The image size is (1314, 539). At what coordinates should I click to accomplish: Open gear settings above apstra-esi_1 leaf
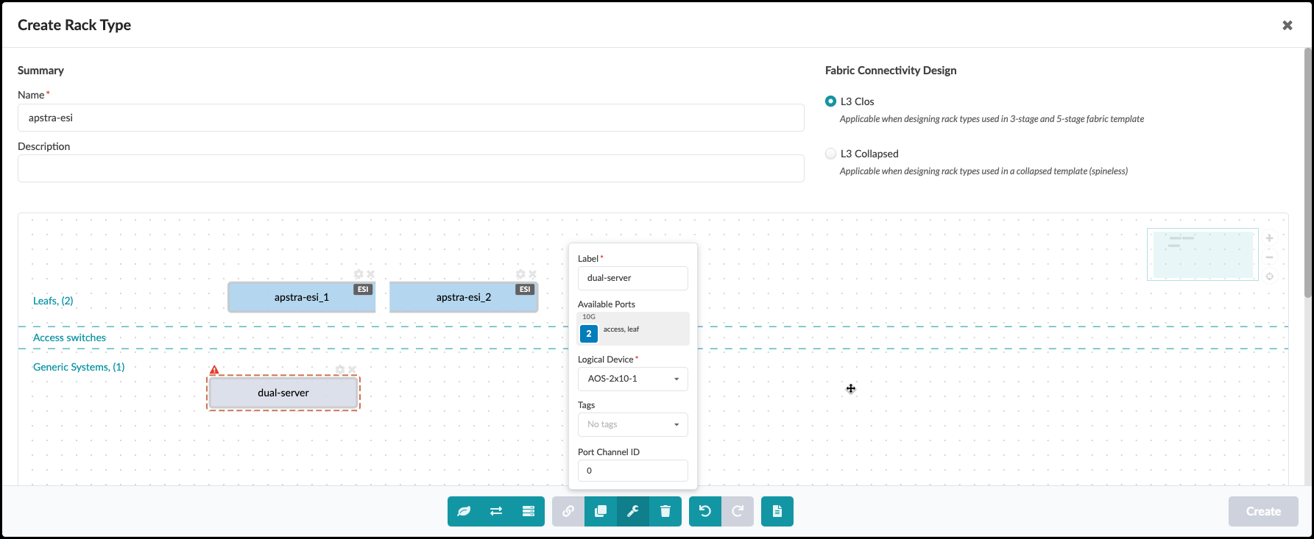[358, 274]
